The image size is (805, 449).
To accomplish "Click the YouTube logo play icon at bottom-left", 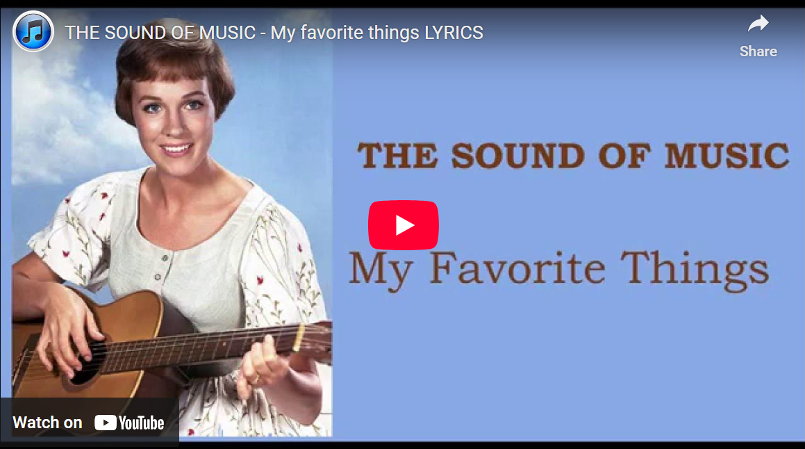I will 106,423.
